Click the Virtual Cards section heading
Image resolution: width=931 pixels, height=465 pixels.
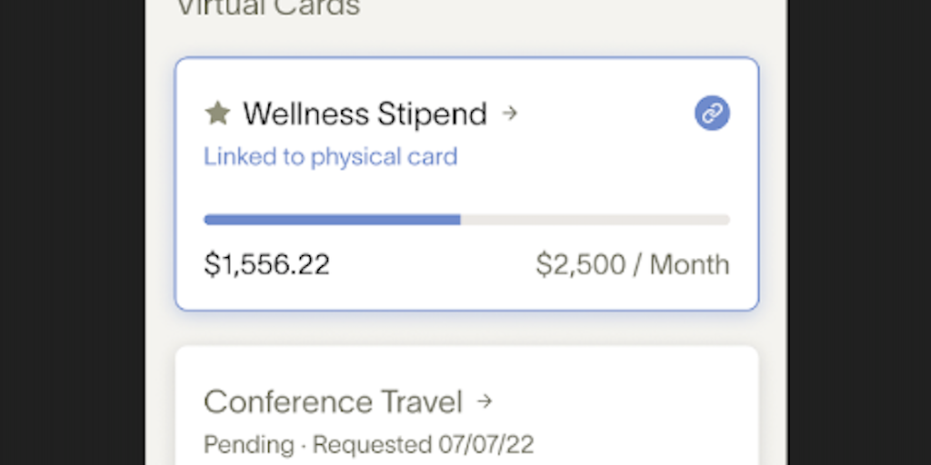(267, 7)
